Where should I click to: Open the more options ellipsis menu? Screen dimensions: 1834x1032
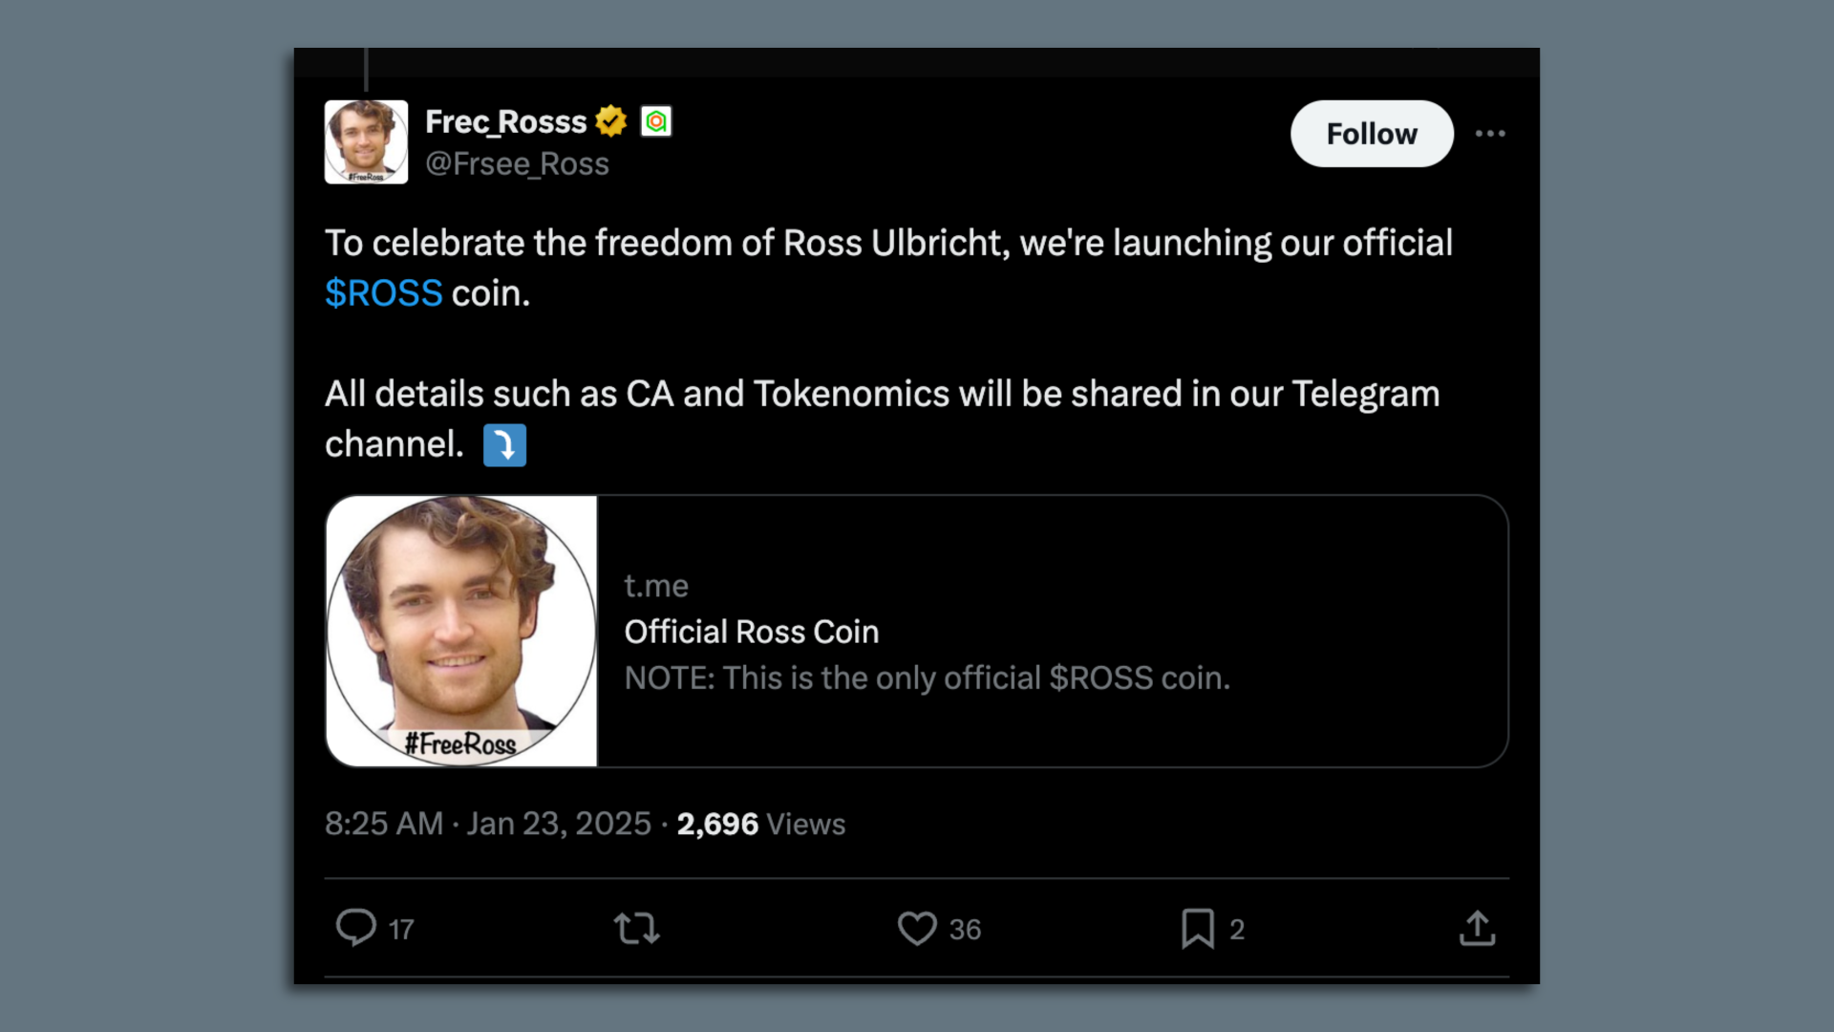pos(1491,134)
